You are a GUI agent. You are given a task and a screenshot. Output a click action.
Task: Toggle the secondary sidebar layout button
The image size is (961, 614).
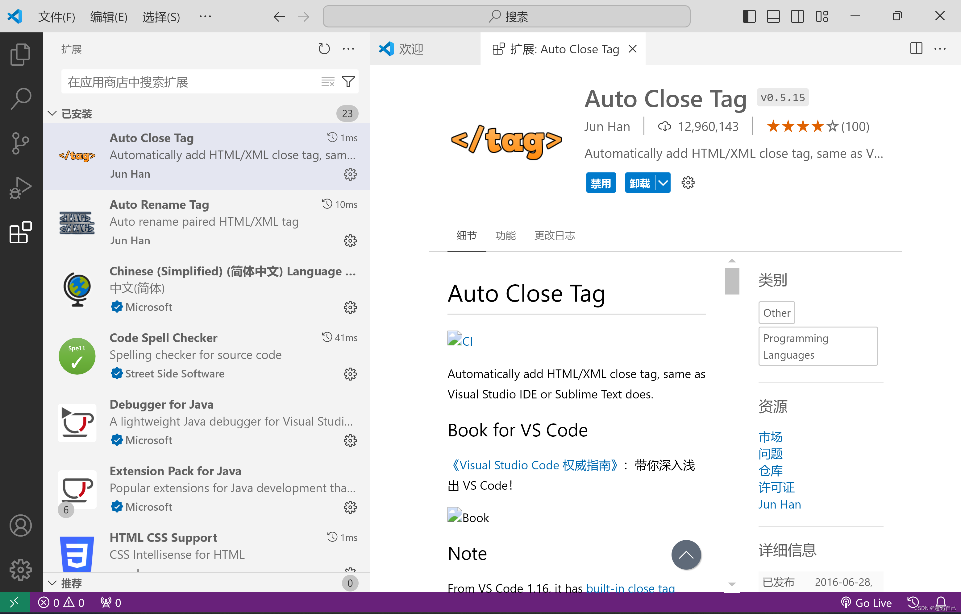[797, 16]
